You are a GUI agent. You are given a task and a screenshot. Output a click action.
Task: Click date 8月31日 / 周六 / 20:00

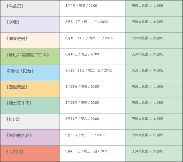tap(82, 119)
